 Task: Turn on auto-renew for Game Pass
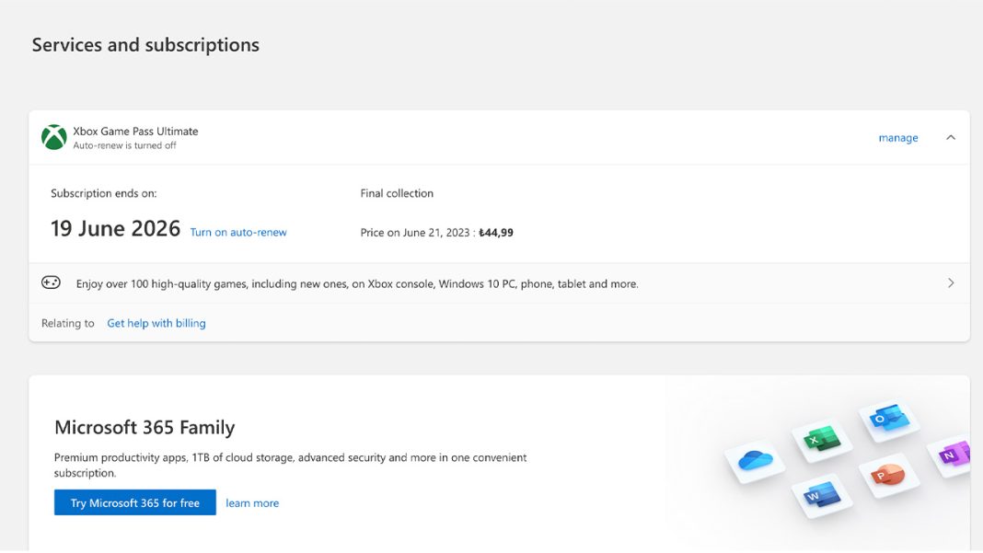coord(237,233)
